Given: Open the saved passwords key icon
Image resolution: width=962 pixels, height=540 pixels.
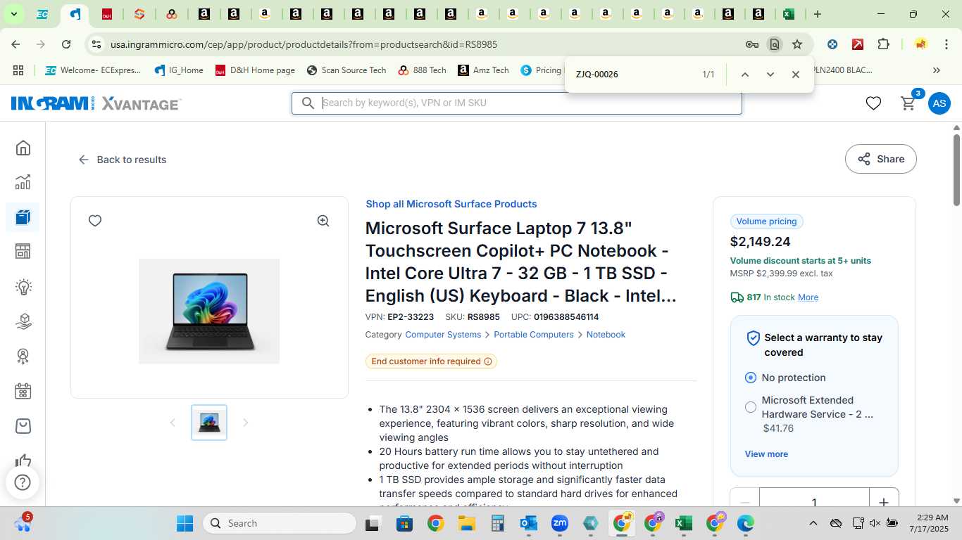Looking at the screenshot, I should point(751,44).
